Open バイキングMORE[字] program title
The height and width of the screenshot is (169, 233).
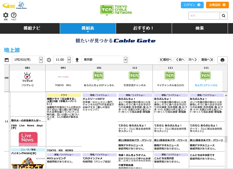(x=24, y=153)
